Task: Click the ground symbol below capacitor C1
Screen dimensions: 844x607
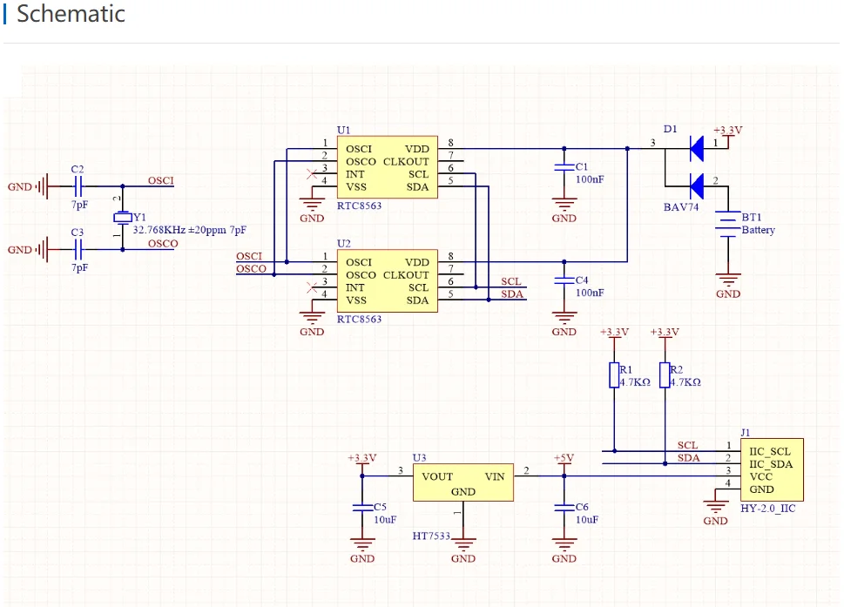Action: tap(564, 205)
